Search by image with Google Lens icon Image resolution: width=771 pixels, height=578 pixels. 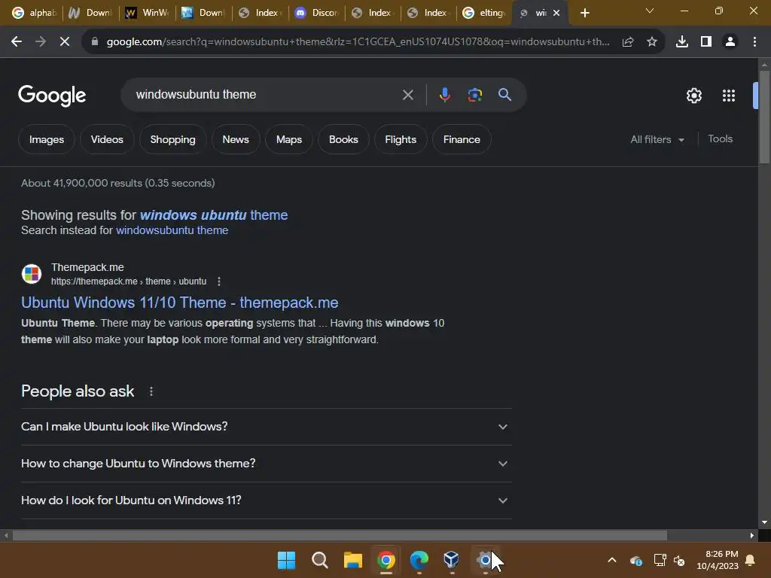[x=474, y=94]
